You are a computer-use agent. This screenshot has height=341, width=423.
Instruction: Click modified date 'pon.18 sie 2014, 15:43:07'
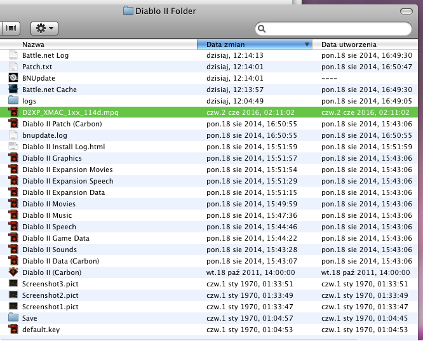click(x=252, y=261)
